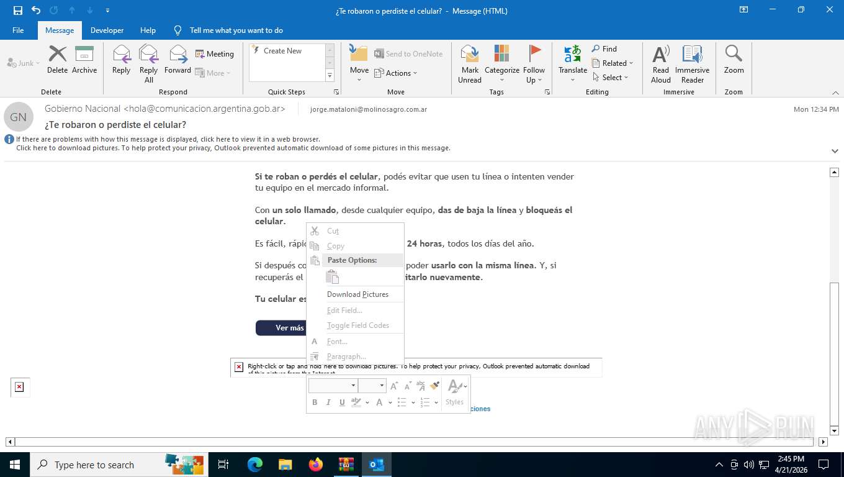Open the font name combo box
This screenshot has width=844, height=477.
click(x=333, y=386)
